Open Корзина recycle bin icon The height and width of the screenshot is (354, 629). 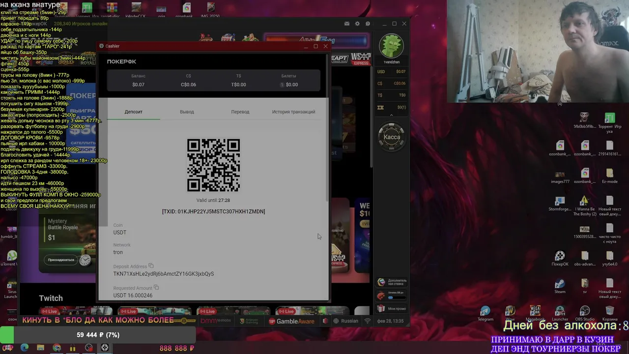610,314
